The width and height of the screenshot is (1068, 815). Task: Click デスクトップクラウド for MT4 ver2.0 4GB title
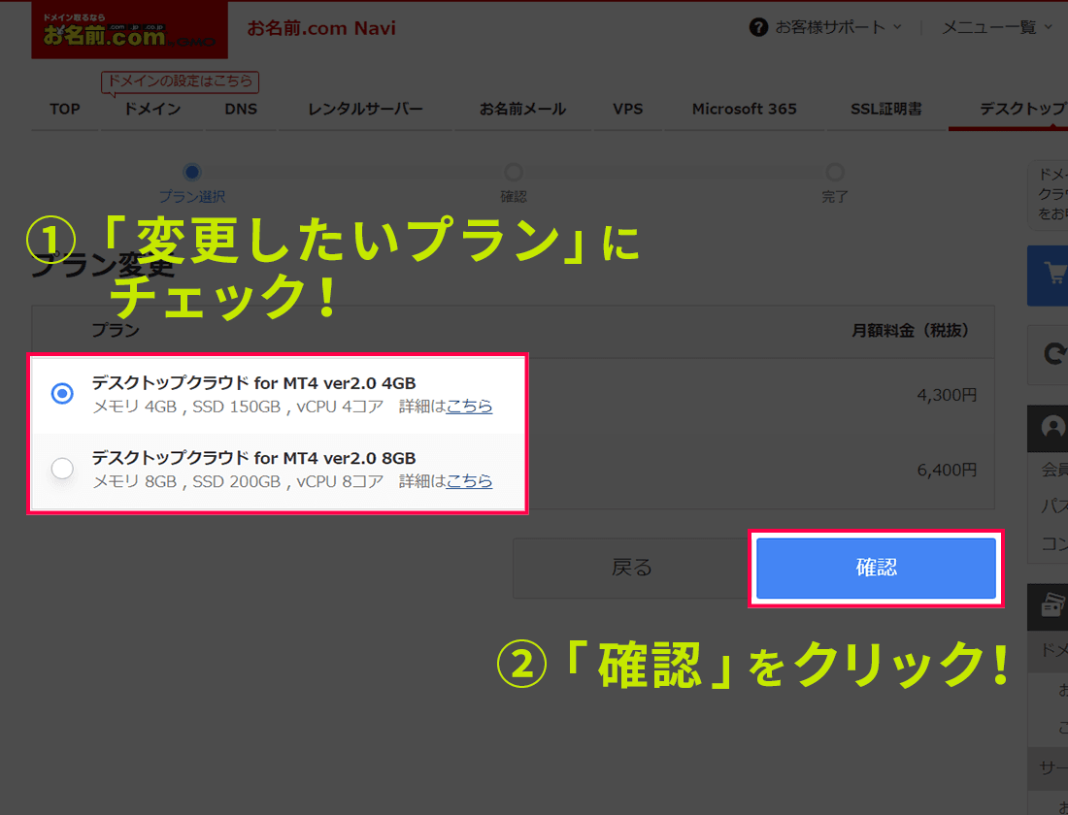point(253,383)
